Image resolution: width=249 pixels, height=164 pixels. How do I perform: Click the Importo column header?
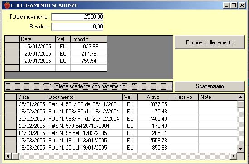[x=88, y=39]
